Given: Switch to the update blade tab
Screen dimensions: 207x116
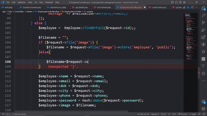Looking at the screenshot, I should [177, 7].
